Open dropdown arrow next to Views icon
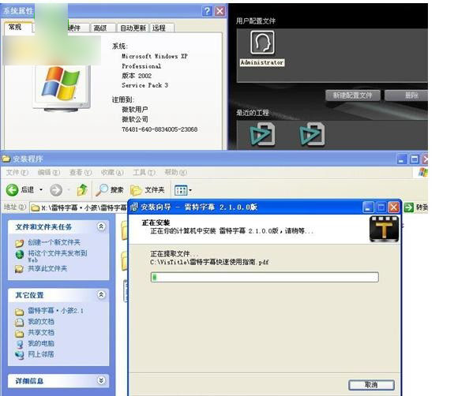The width and height of the screenshot is (454, 396). pos(190,190)
